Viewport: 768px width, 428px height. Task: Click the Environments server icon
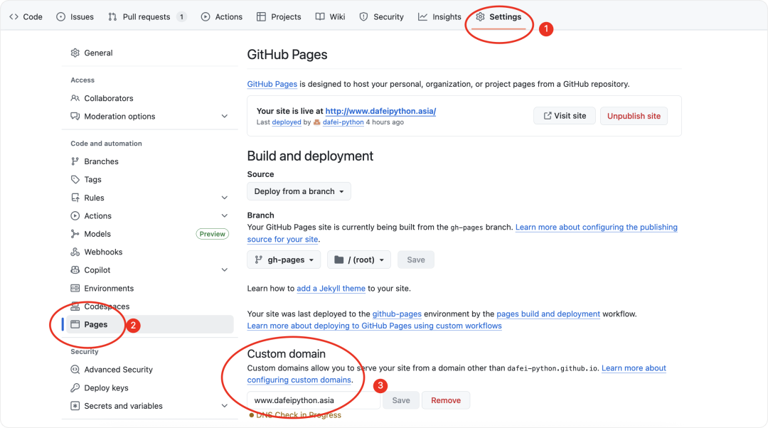(75, 288)
